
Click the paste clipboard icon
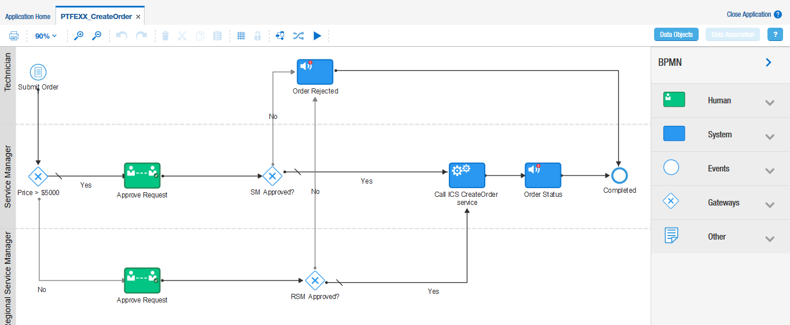217,36
